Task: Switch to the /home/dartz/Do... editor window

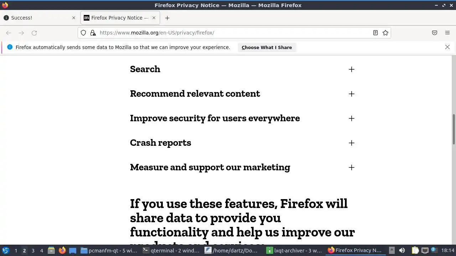Action: [x=233, y=251]
